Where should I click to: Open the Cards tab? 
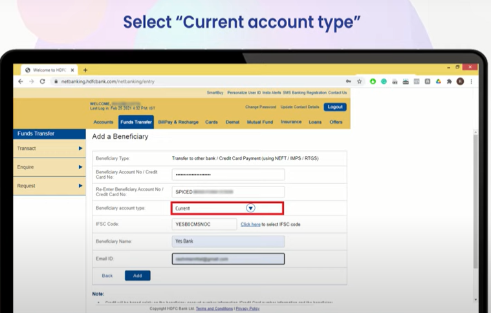click(x=212, y=122)
